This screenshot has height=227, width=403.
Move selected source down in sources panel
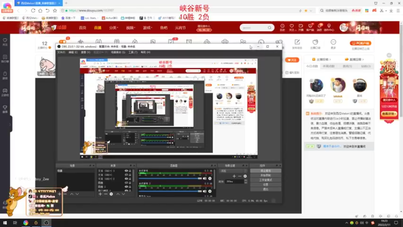pyautogui.click(x=123, y=194)
